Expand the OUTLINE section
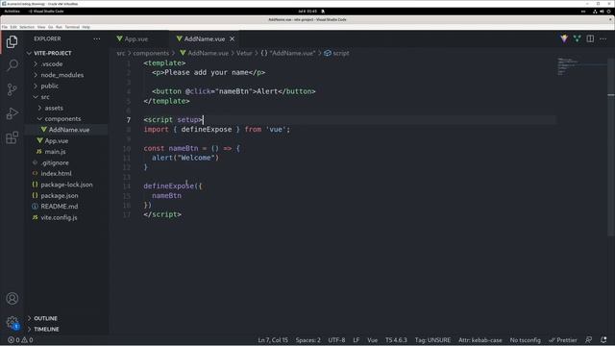 pos(45,318)
